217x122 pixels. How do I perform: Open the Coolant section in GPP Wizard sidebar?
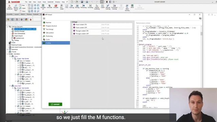(x=56, y=43)
